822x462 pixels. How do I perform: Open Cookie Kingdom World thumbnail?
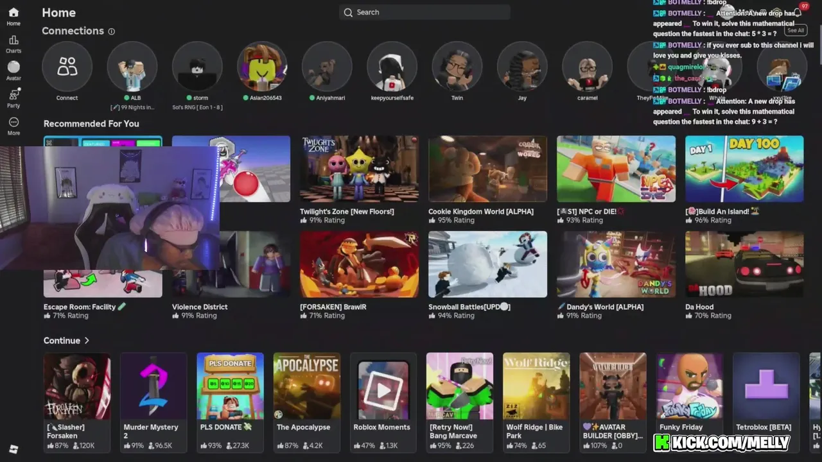pyautogui.click(x=487, y=169)
